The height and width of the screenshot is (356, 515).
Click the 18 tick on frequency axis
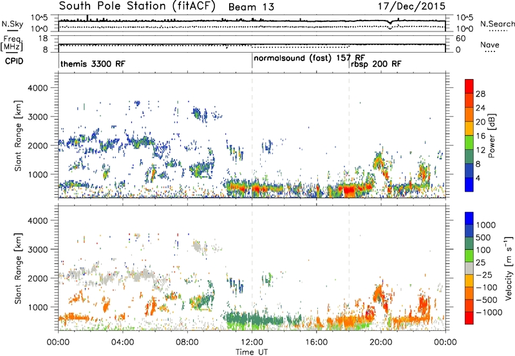point(43,39)
